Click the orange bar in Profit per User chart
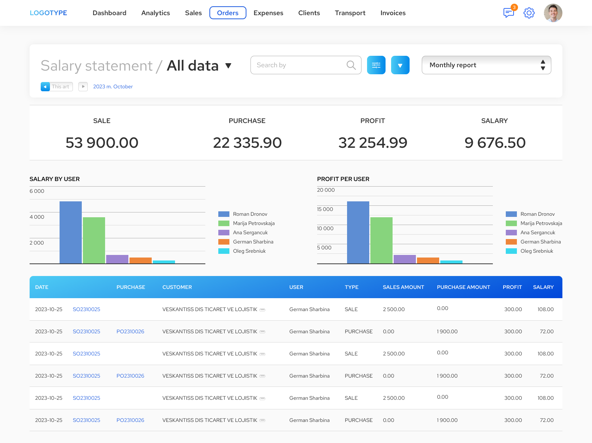 [428, 260]
